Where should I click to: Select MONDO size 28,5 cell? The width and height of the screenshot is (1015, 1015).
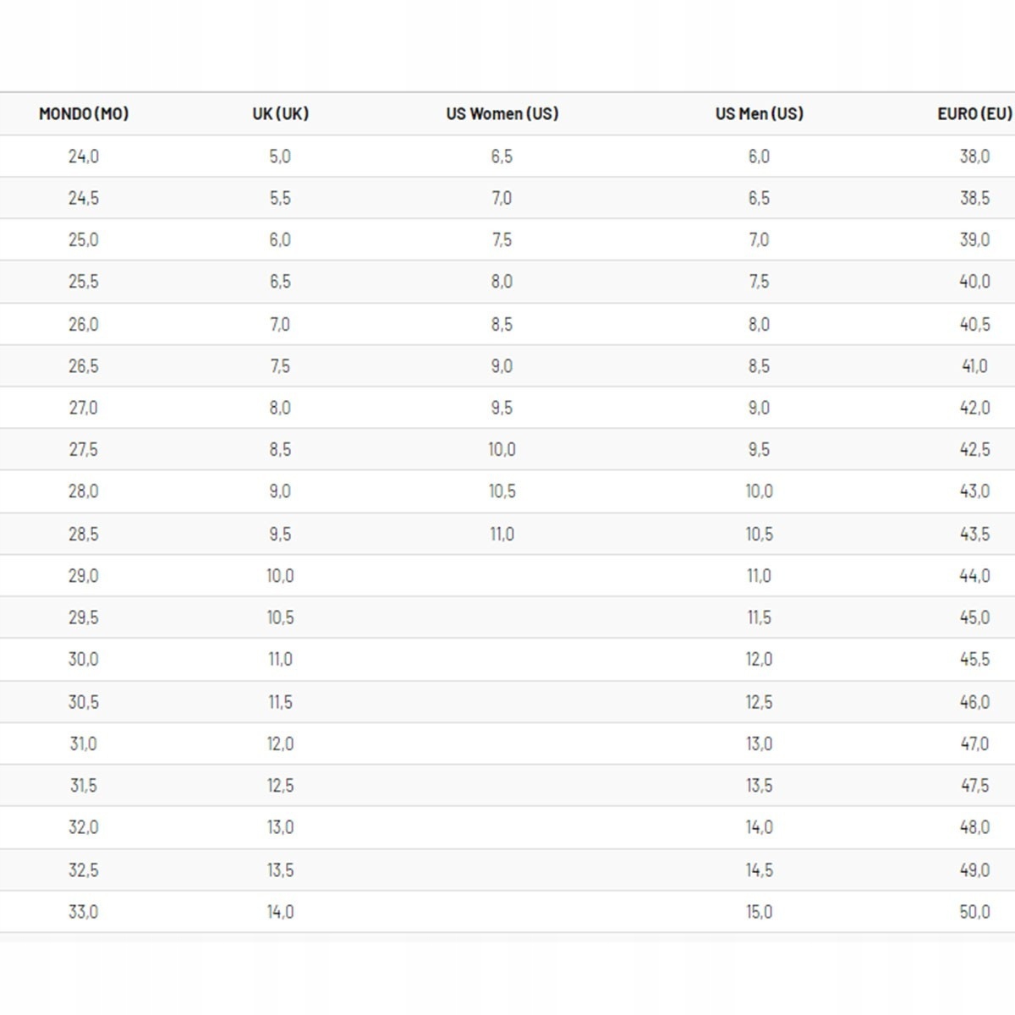(x=84, y=534)
